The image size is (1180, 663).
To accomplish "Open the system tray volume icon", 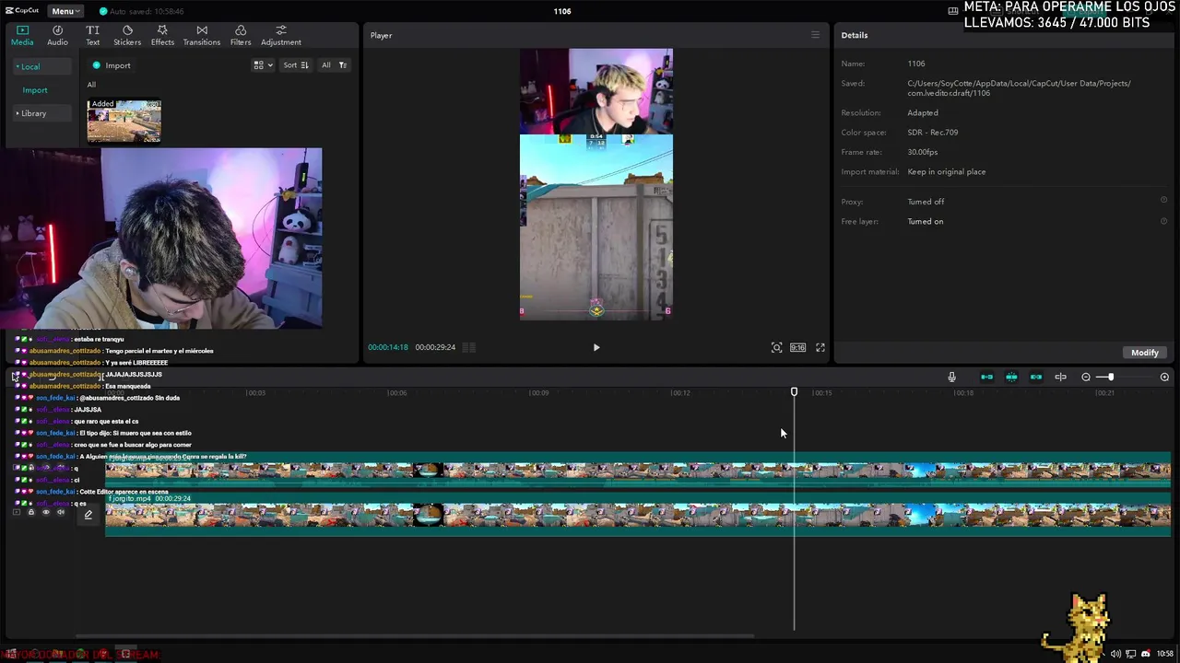I will [1115, 654].
